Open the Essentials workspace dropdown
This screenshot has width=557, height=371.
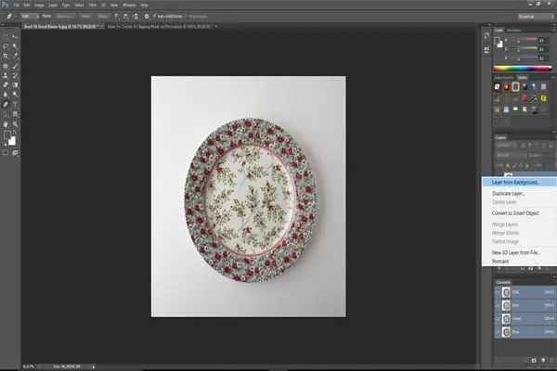point(535,17)
